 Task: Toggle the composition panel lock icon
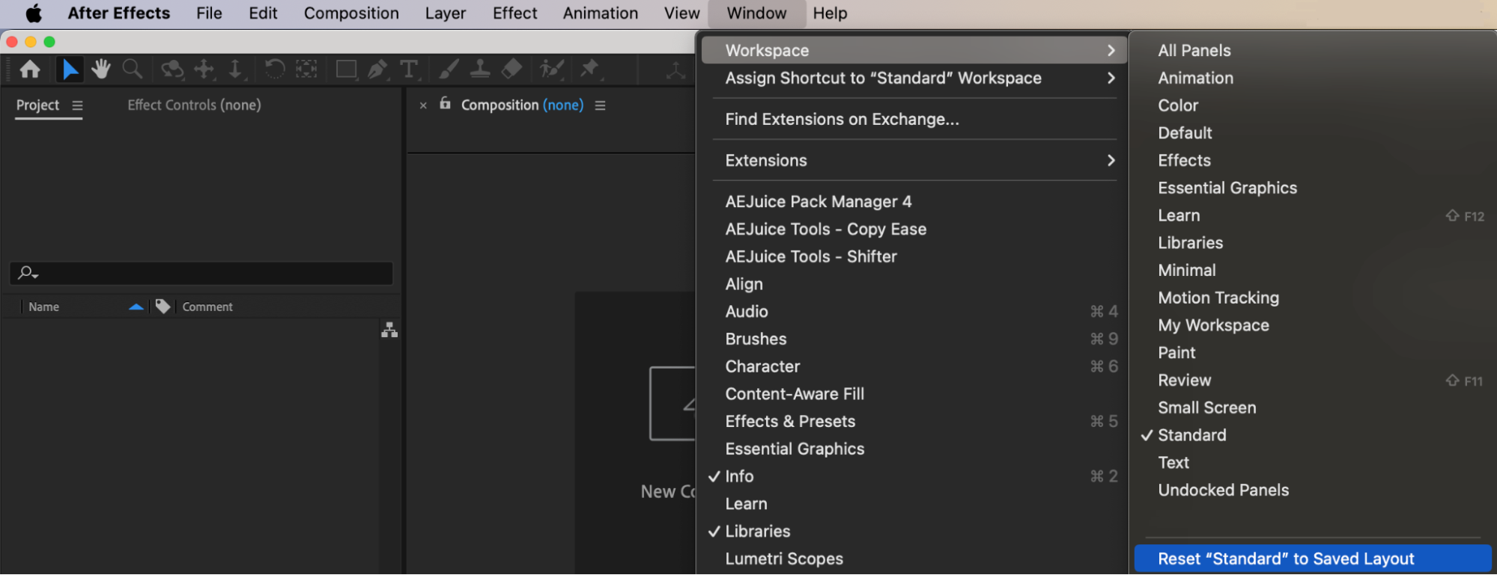[445, 104]
